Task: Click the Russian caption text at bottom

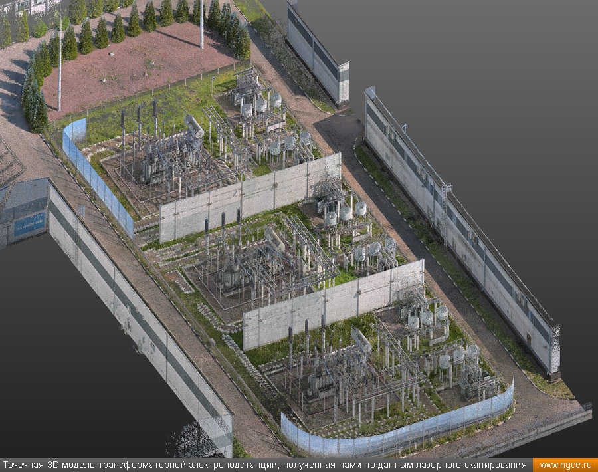Action: (x=266, y=465)
